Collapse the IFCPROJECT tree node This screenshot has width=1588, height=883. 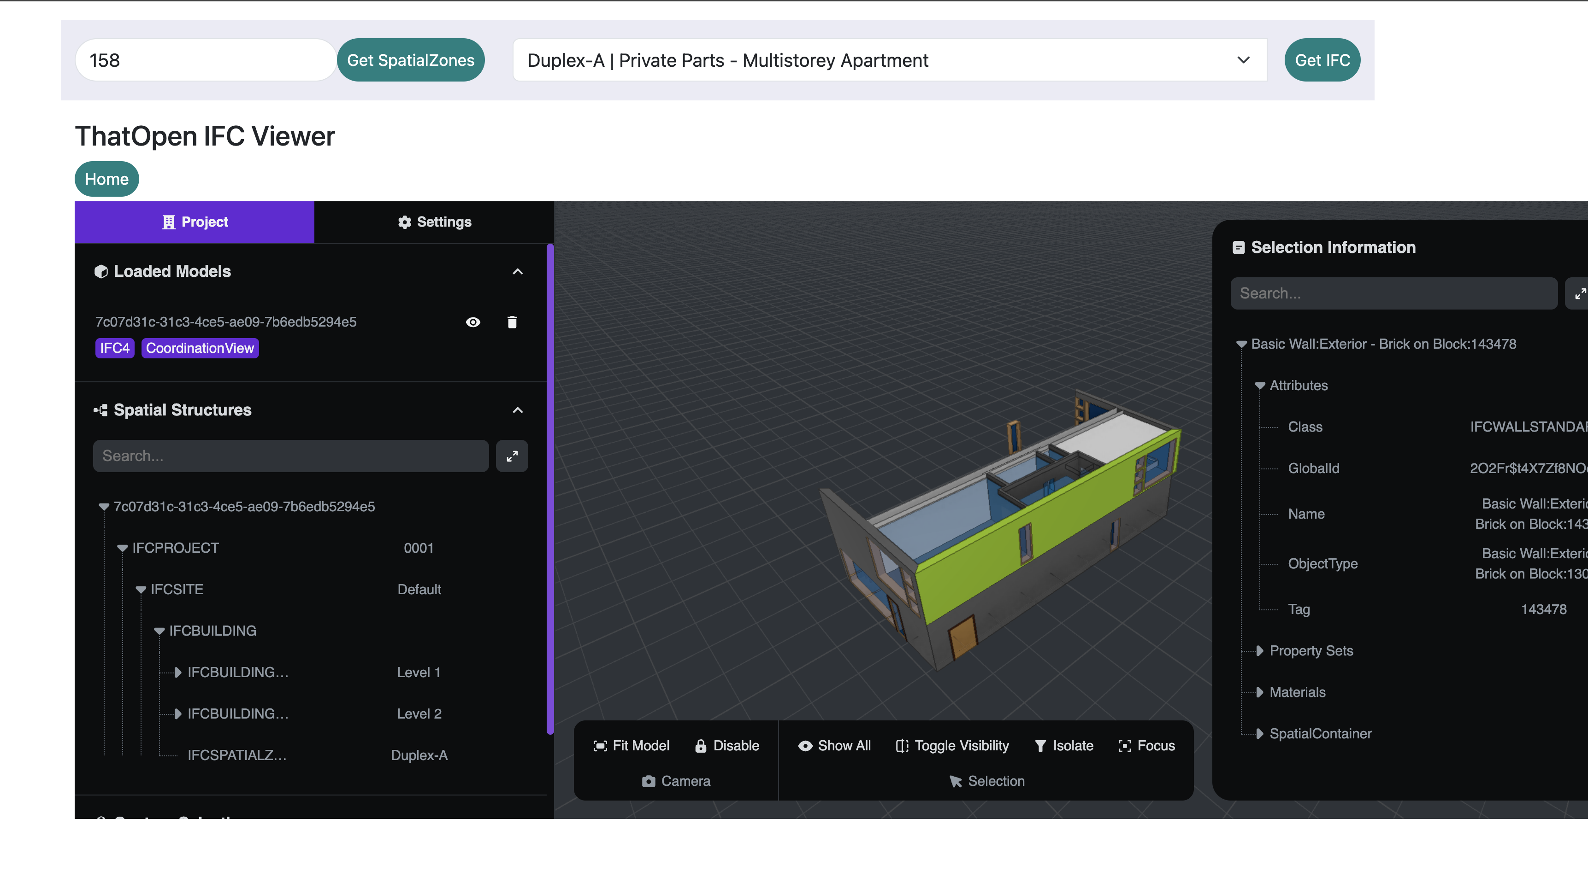click(x=122, y=549)
